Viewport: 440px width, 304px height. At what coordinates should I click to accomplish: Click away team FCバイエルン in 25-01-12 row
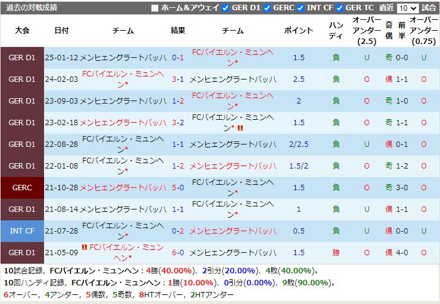tap(232, 58)
